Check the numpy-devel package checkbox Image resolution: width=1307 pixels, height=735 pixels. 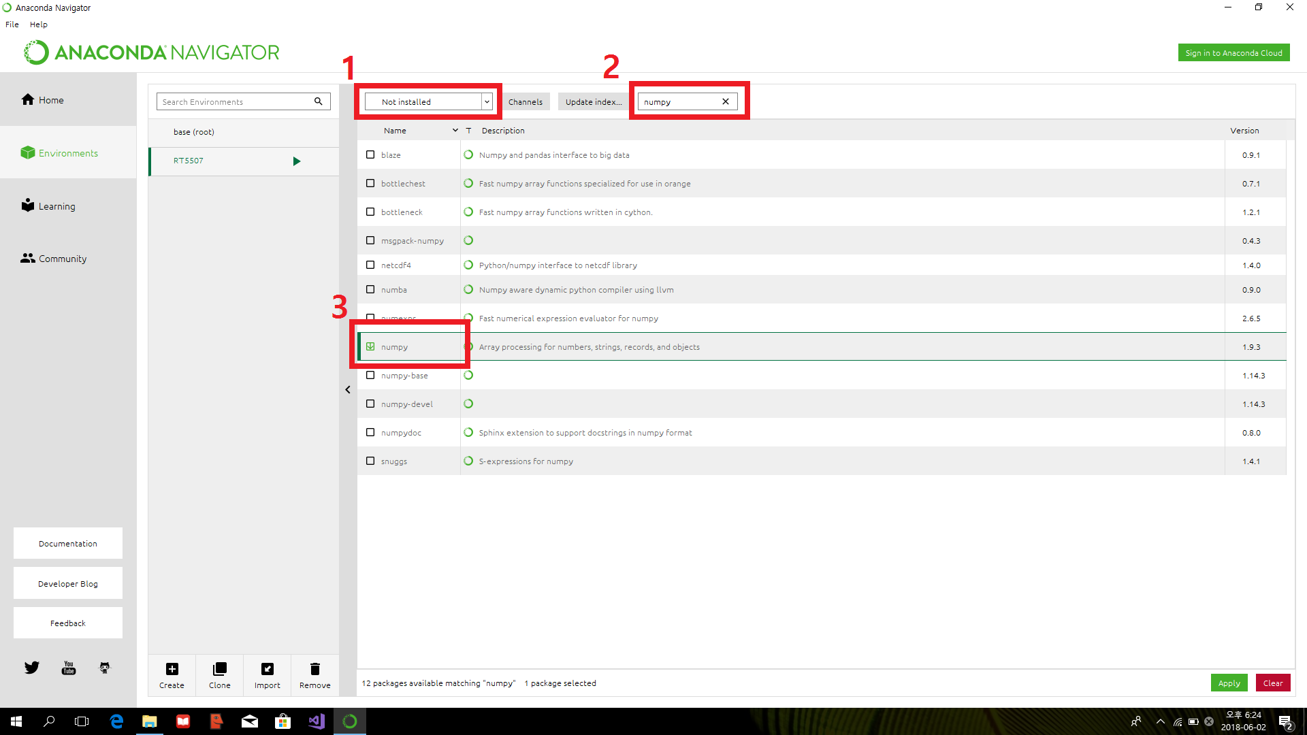pyautogui.click(x=370, y=404)
